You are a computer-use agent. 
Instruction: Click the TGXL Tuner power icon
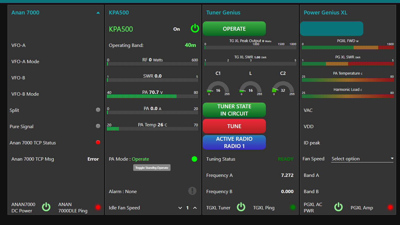[x=241, y=207]
